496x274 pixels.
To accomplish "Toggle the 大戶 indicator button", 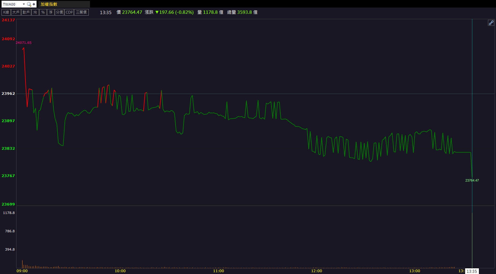I will point(16,12).
